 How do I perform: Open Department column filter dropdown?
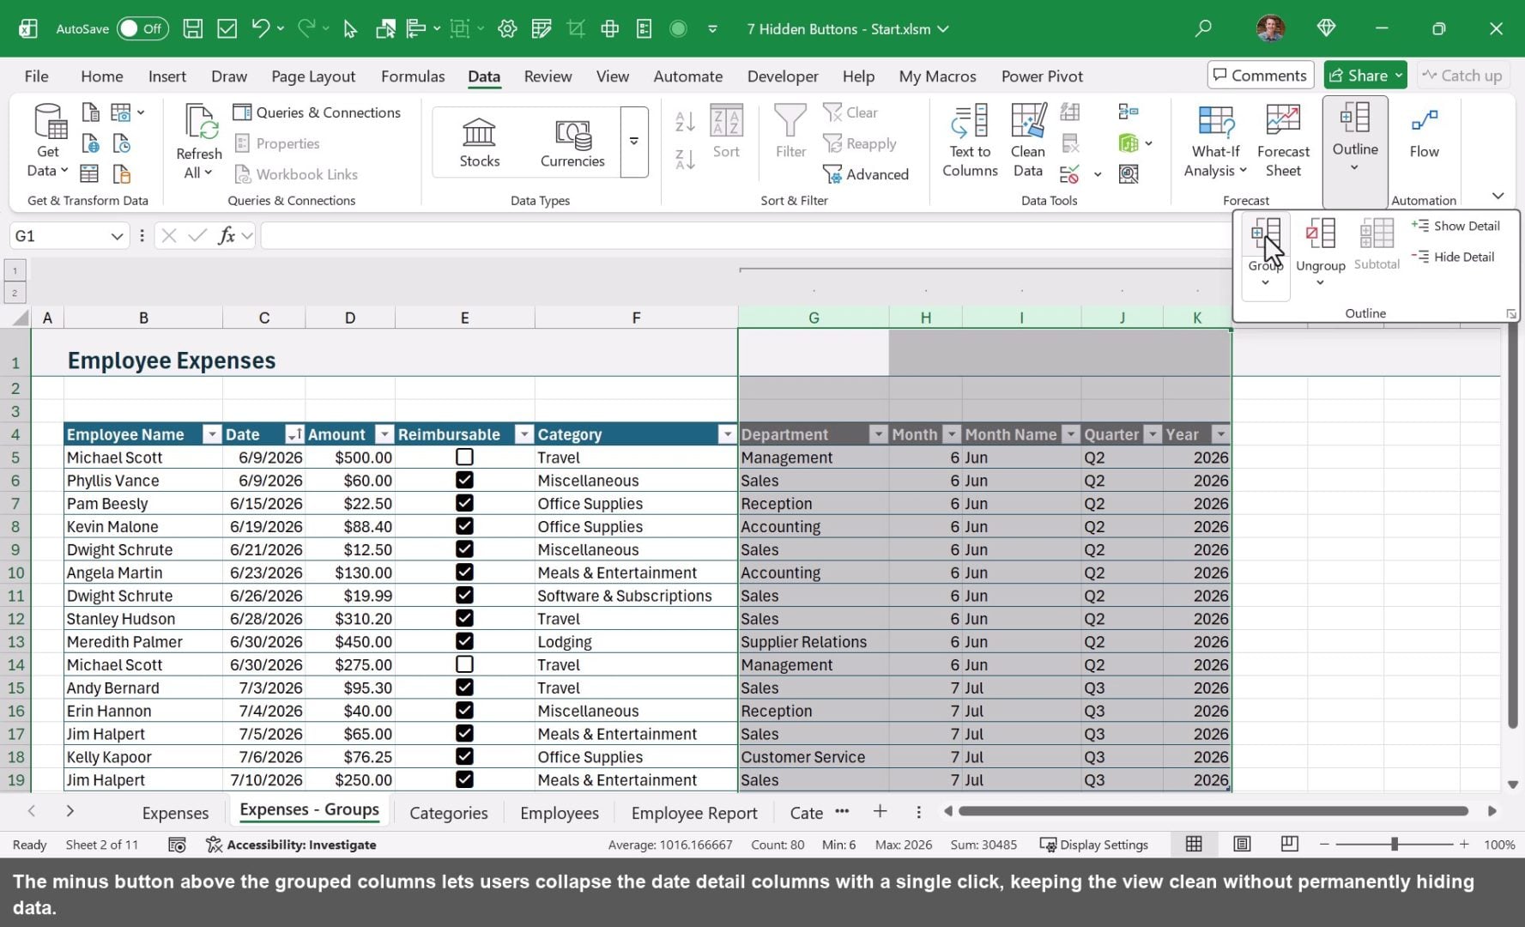point(878,434)
